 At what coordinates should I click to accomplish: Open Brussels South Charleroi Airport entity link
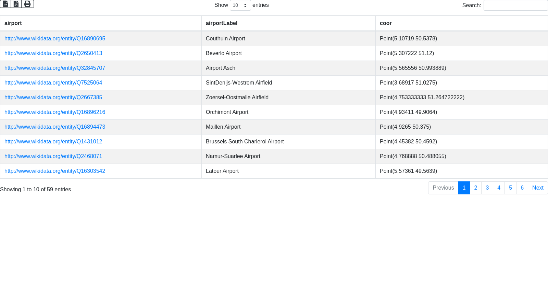point(53,142)
